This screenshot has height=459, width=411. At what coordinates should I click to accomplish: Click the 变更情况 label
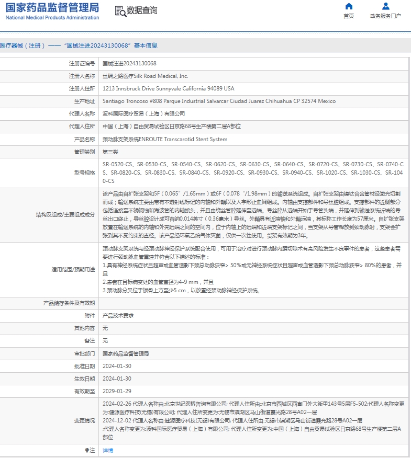point(84,421)
